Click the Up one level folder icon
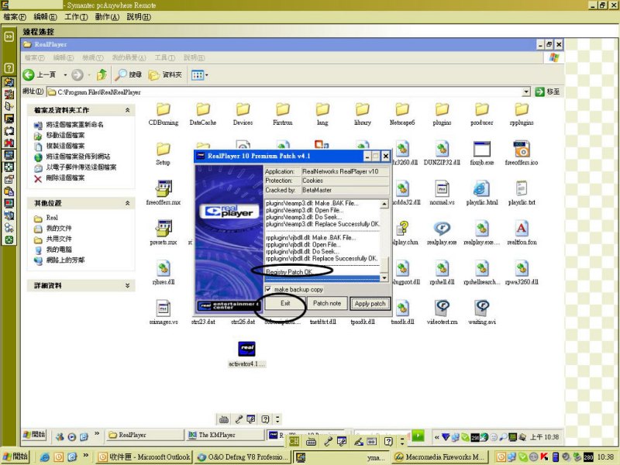620x465 pixels. click(x=102, y=74)
